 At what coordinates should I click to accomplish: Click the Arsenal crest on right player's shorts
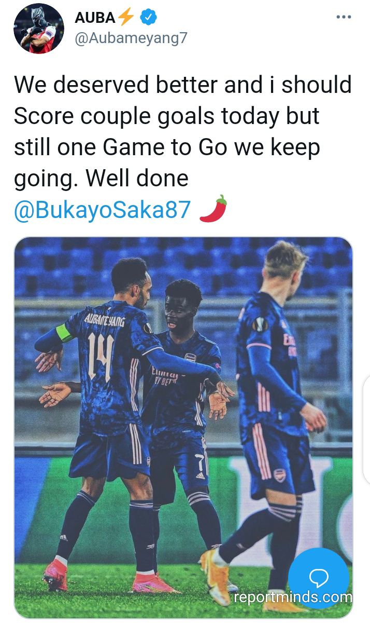280,474
